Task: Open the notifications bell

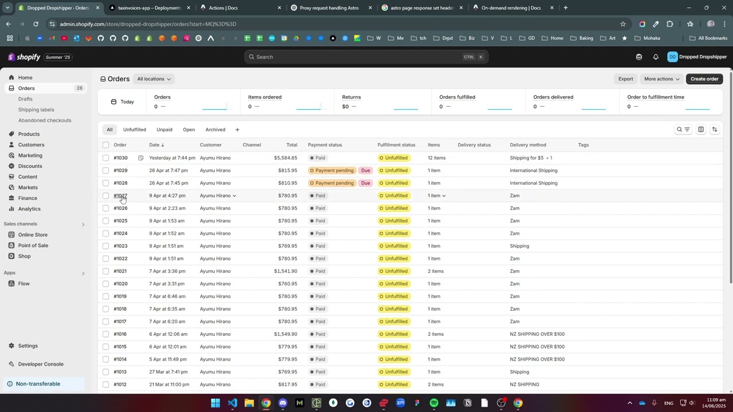Action: (x=656, y=57)
